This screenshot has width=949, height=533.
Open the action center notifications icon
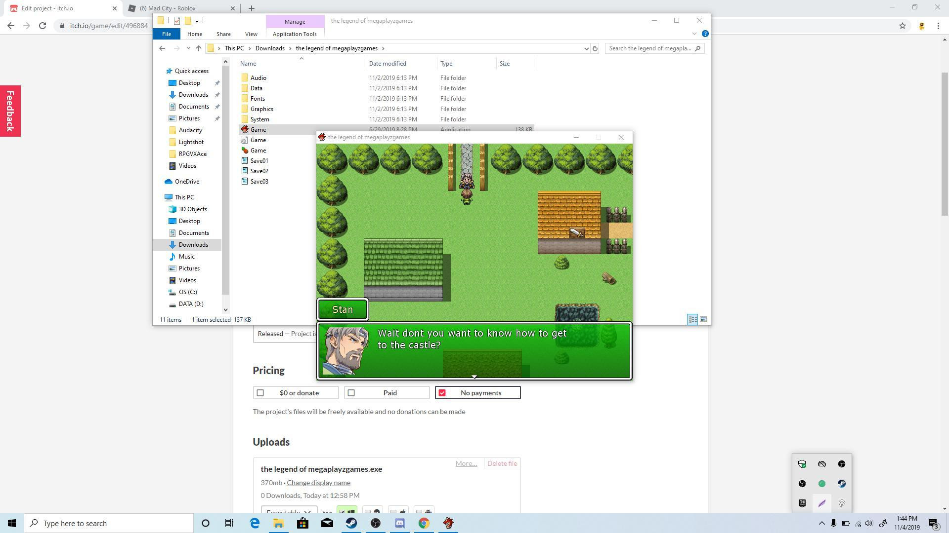point(934,523)
